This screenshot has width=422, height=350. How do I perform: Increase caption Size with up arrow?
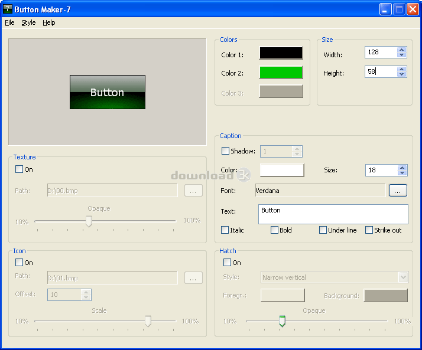pyautogui.click(x=402, y=167)
